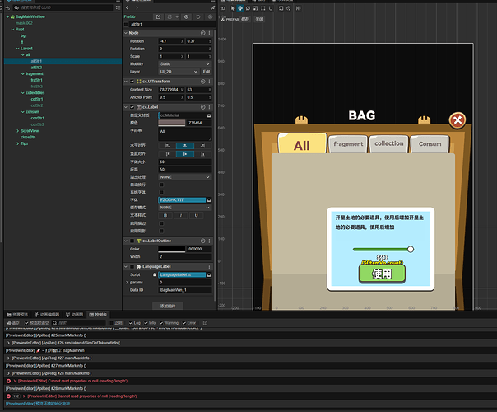The height and width of the screenshot is (412, 497).
Task: Open the Mobility Static dropdown
Action: pyautogui.click(x=185, y=64)
